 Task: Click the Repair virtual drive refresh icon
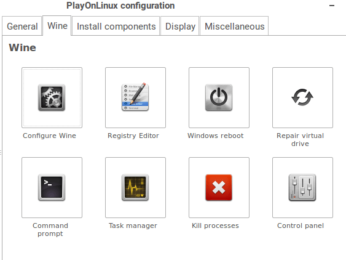click(x=302, y=97)
